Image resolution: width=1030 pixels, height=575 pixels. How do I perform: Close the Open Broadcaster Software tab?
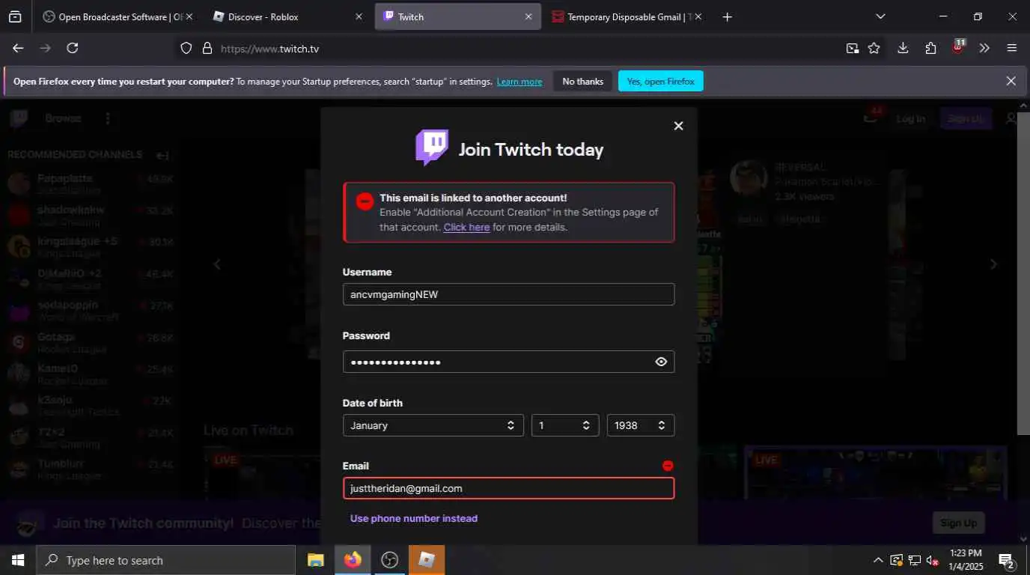[x=189, y=16]
